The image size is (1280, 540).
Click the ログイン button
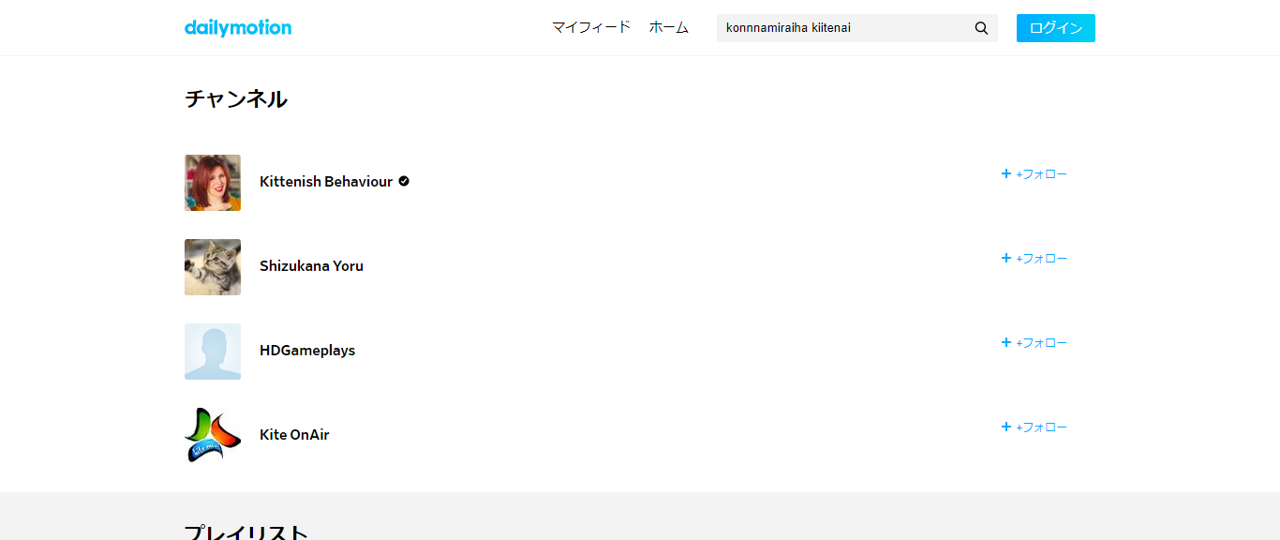1056,28
